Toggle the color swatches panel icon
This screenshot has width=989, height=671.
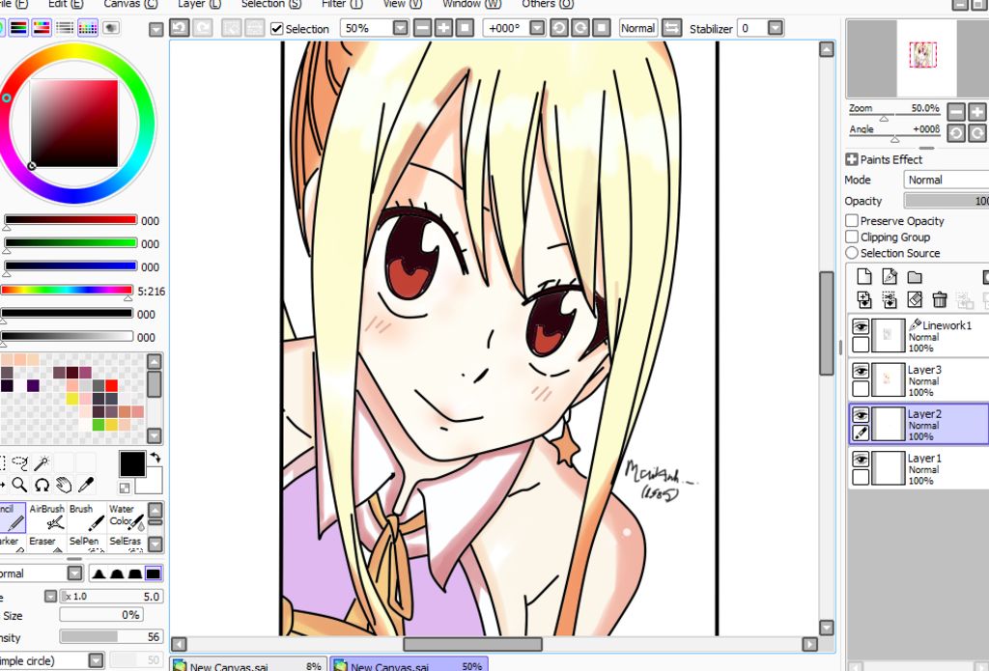coord(88,28)
